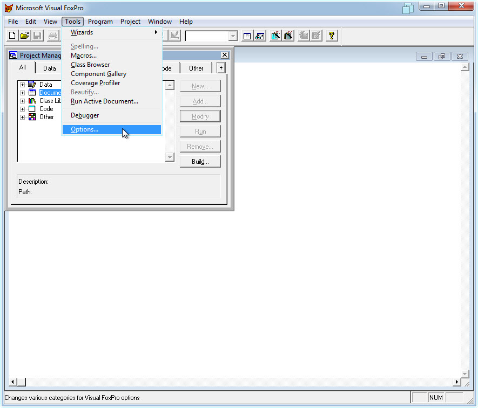Viewport: 478px width, 408px height.
Task: Open the Project menu
Action: coord(130,22)
